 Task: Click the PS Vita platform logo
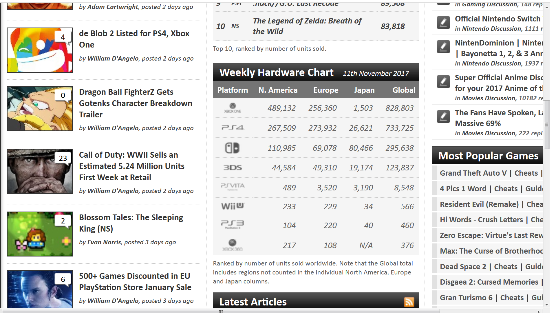[x=233, y=186]
